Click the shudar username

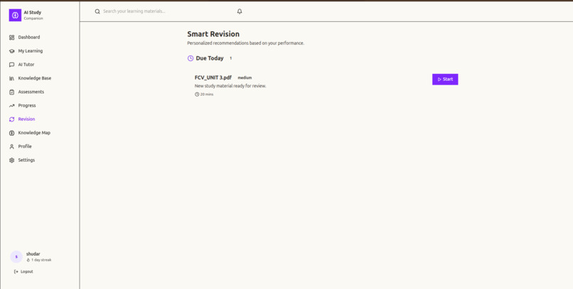click(33, 254)
